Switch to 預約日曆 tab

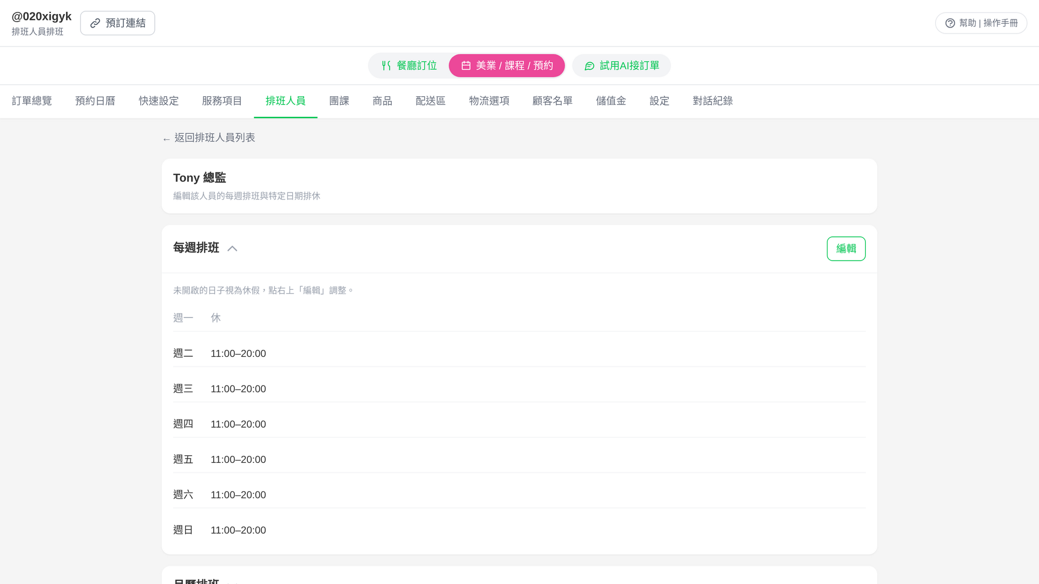pyautogui.click(x=95, y=101)
